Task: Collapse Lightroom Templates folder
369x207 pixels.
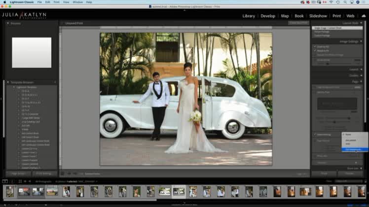Action: pyautogui.click(x=14, y=87)
